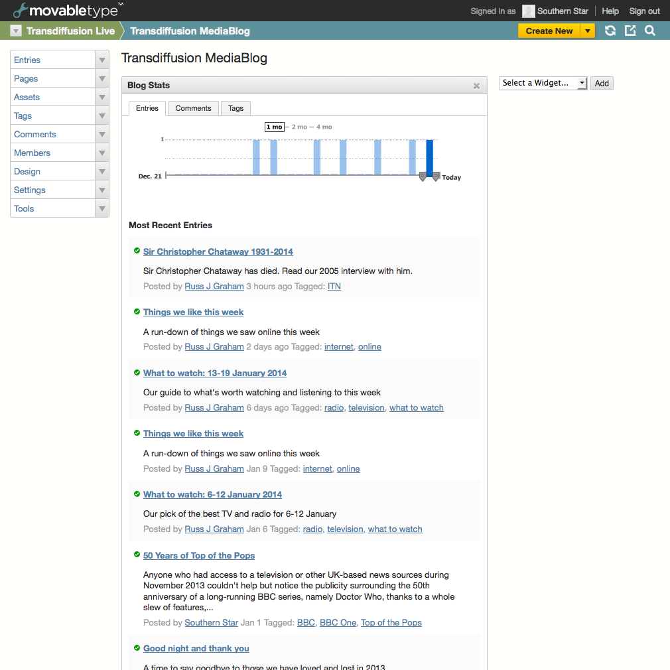Click the Sign out link
The height and width of the screenshot is (670, 670).
click(x=644, y=11)
